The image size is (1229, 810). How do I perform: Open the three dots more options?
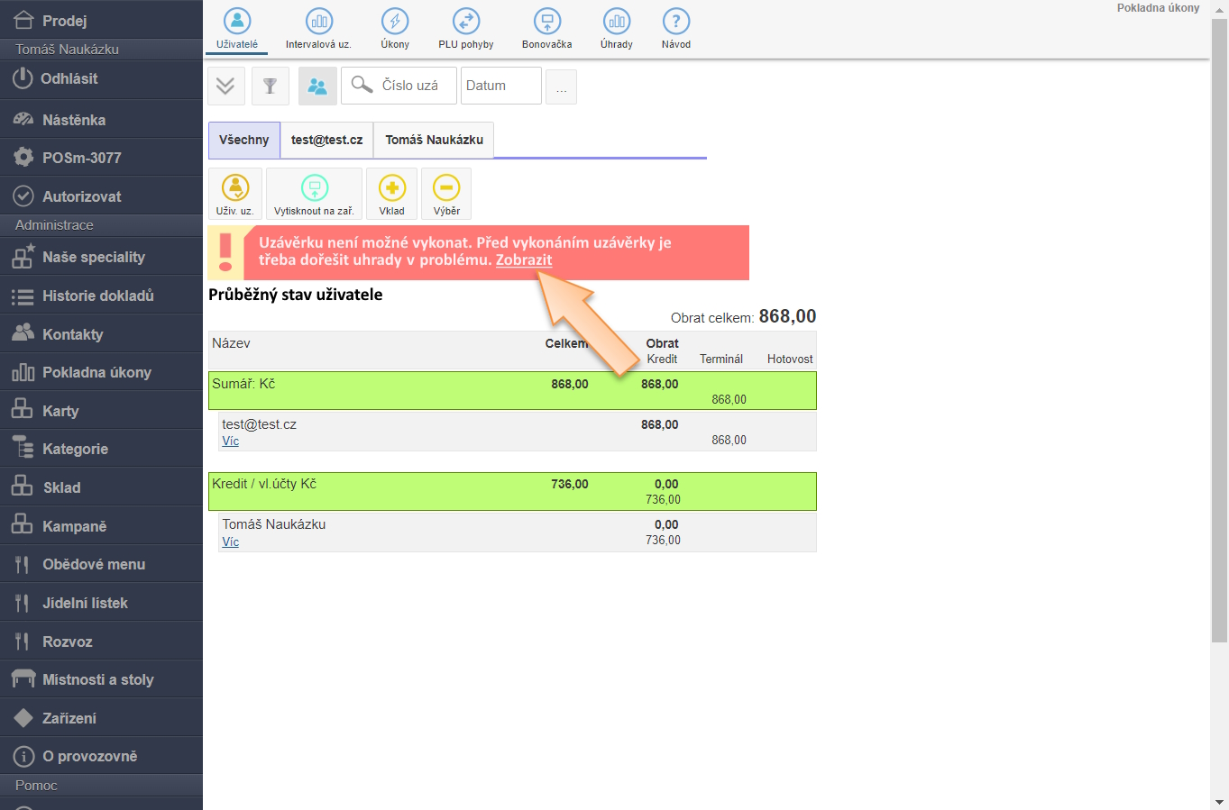tap(561, 87)
